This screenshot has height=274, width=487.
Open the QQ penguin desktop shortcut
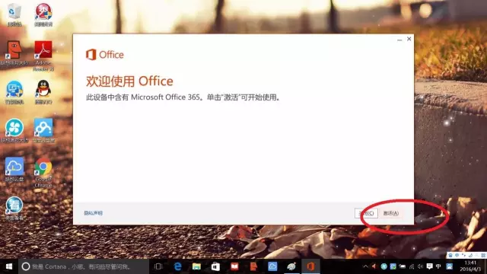point(43,92)
